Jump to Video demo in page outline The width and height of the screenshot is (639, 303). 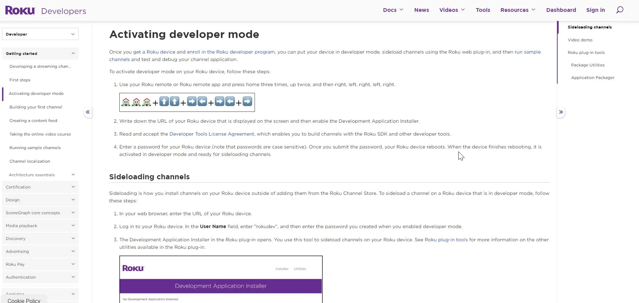click(x=580, y=40)
